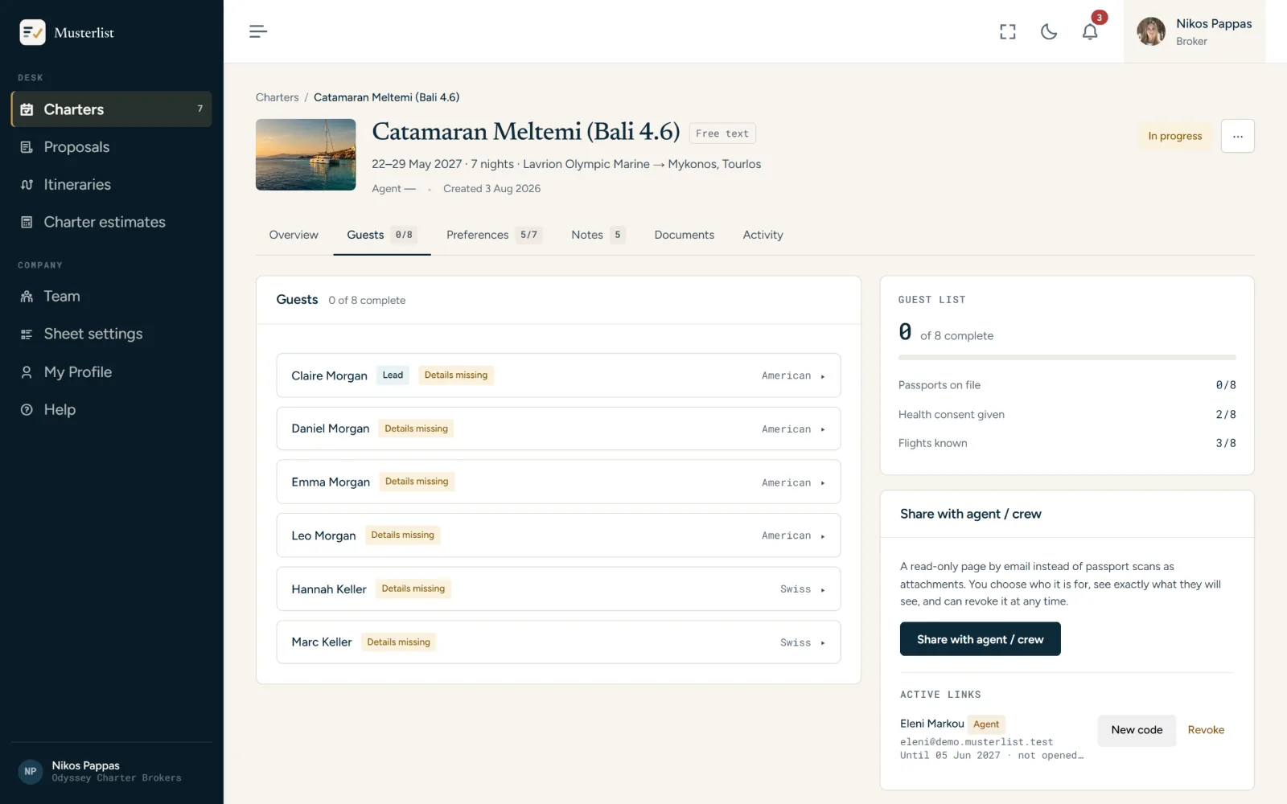Revoke Eleni Markou's link
This screenshot has height=804, width=1287.
tap(1206, 730)
